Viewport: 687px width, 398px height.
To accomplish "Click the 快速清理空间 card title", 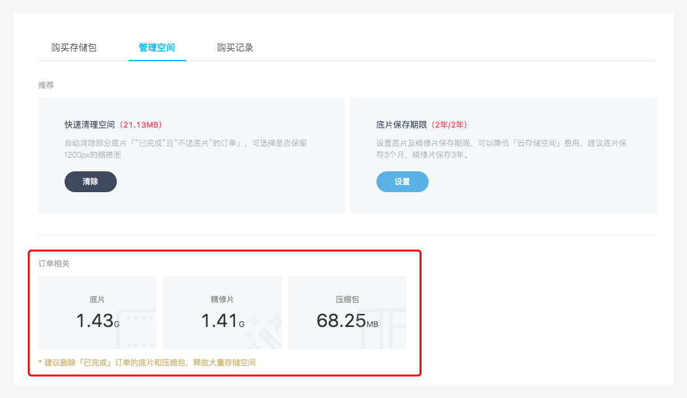I will [x=89, y=124].
